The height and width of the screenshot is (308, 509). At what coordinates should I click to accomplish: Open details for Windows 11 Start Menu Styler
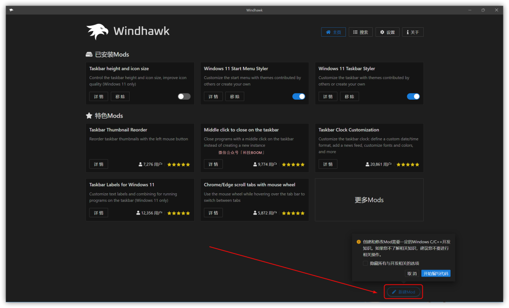[213, 96]
